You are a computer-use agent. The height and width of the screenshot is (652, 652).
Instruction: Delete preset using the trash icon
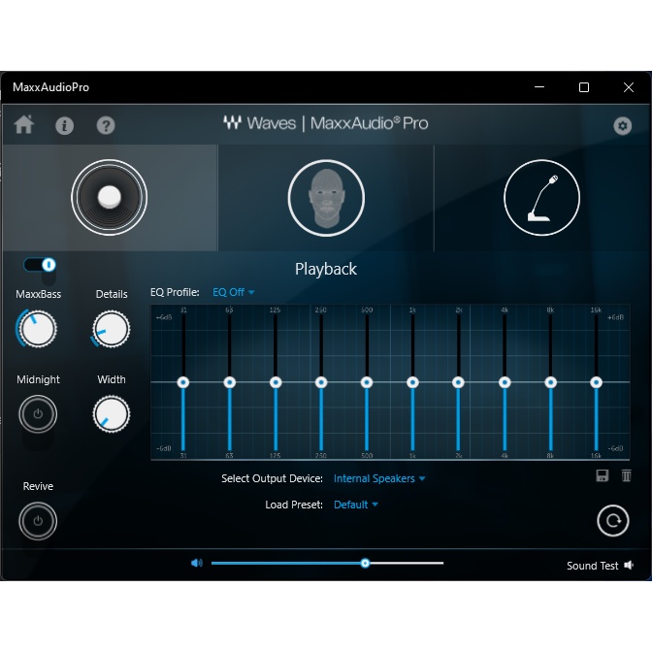[627, 475]
